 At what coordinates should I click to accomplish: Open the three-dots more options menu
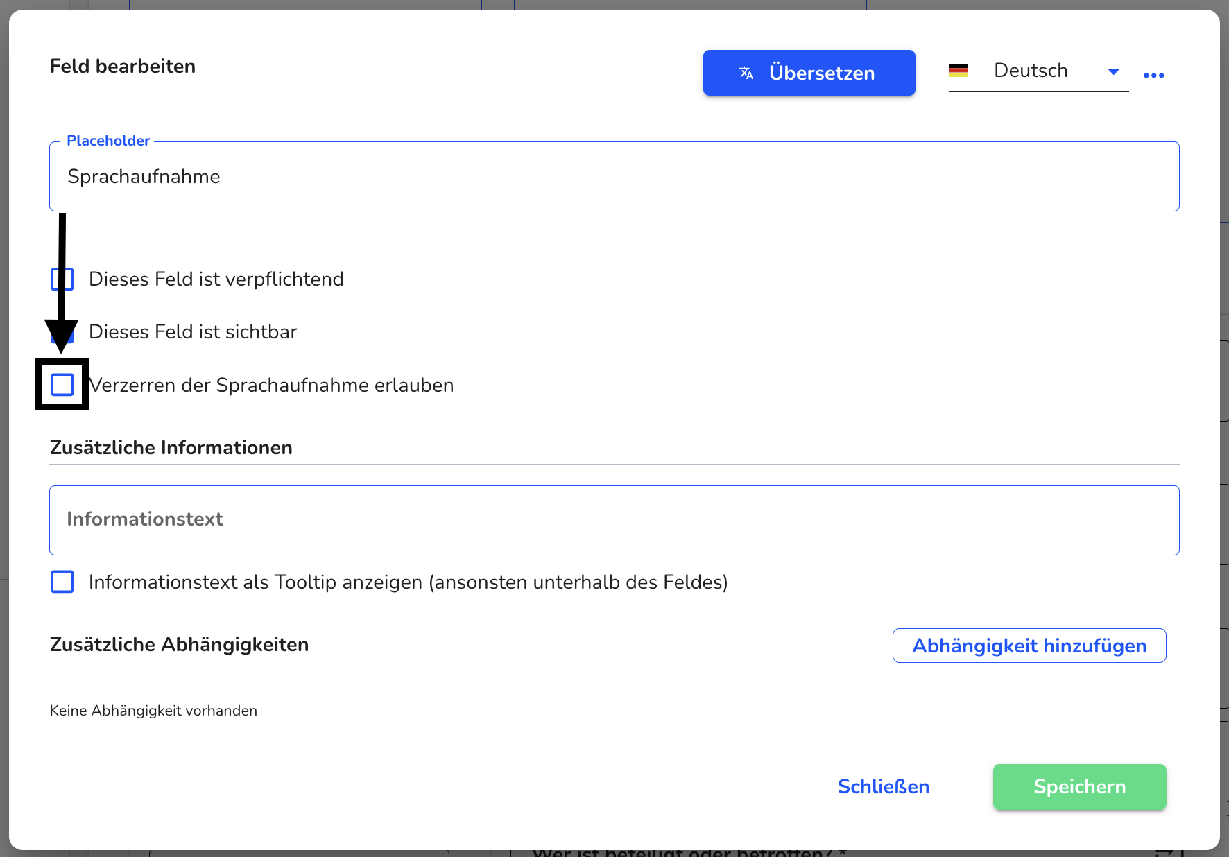coord(1153,75)
